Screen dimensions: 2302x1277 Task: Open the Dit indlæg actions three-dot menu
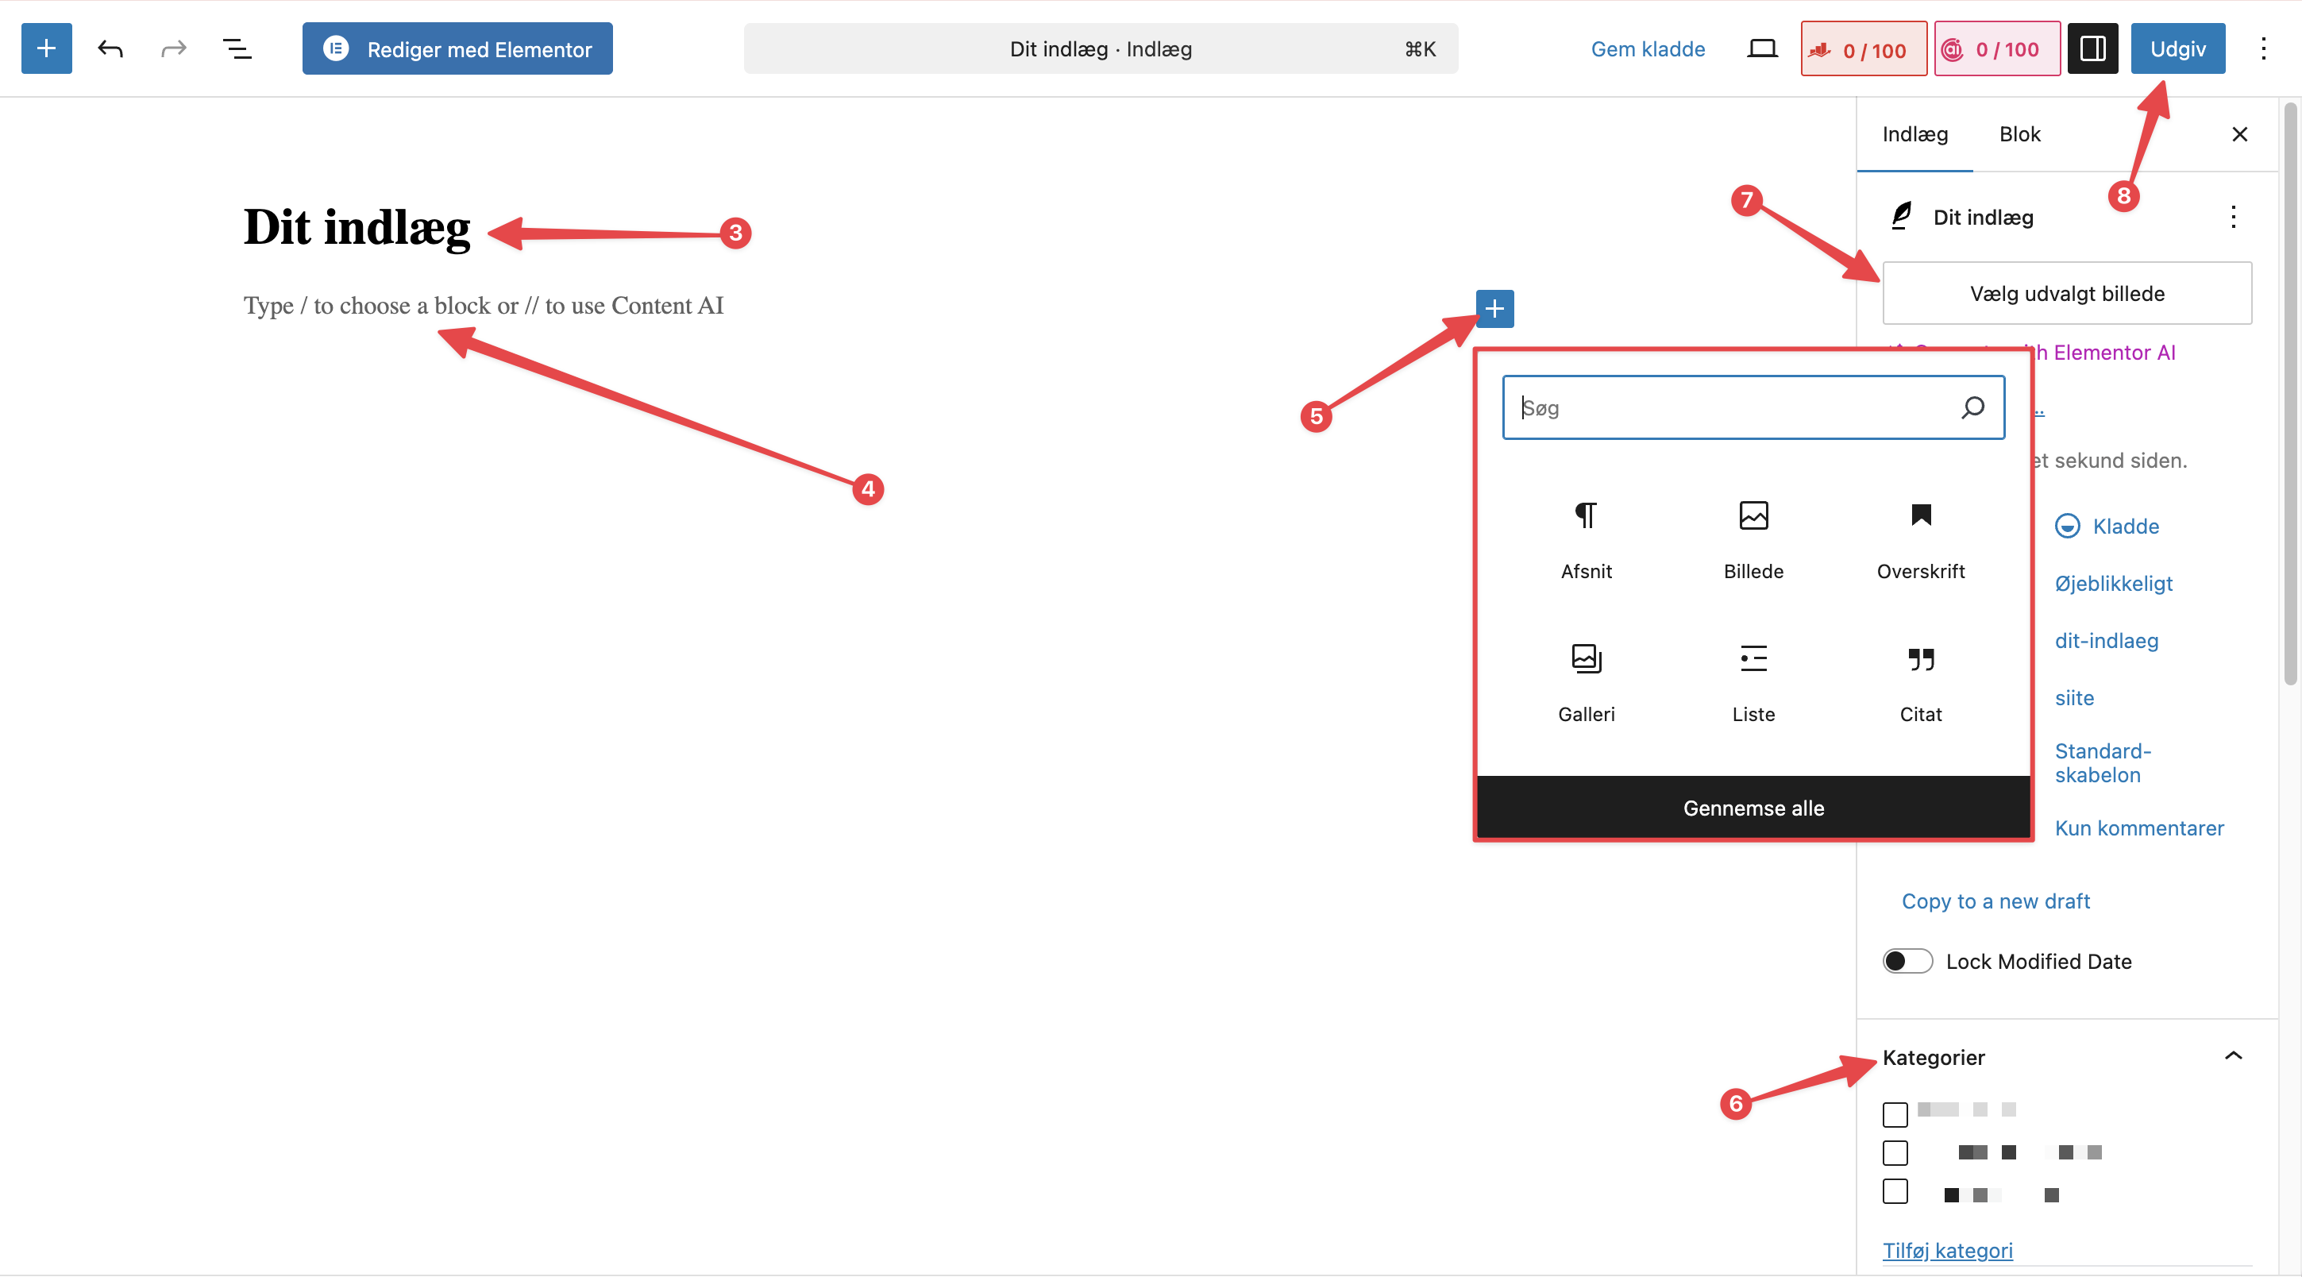pyautogui.click(x=2232, y=217)
